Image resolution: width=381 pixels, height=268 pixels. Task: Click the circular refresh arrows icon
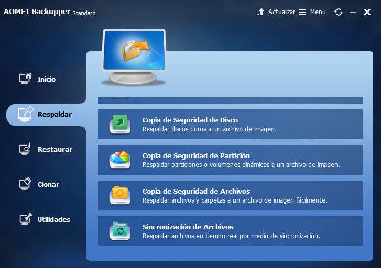[x=339, y=12]
